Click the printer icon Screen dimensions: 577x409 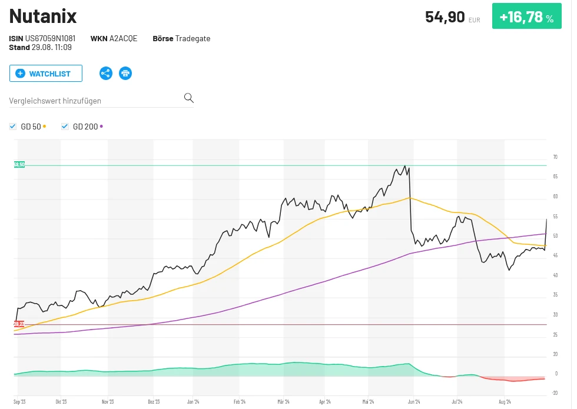pos(125,74)
